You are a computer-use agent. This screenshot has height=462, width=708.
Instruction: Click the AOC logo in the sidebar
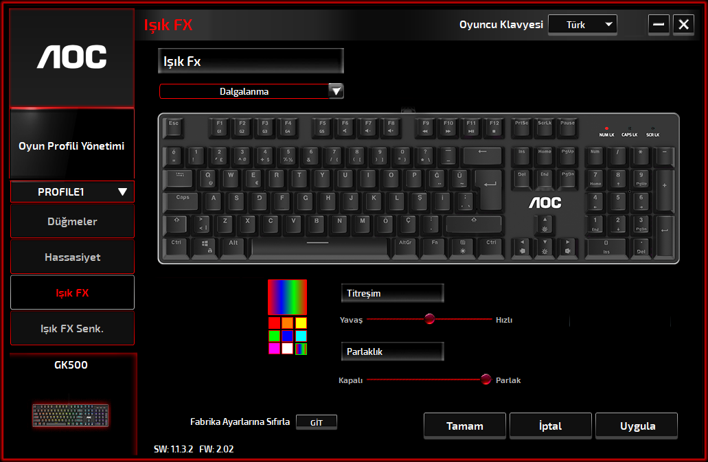pyautogui.click(x=72, y=57)
